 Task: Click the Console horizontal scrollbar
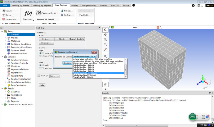pos(136,125)
